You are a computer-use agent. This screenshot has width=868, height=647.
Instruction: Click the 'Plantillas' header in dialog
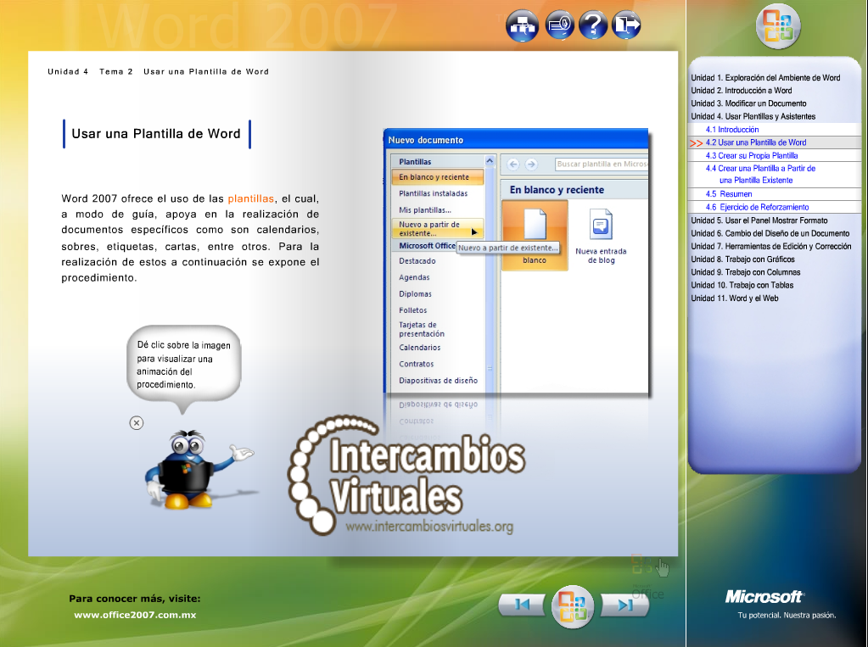click(415, 162)
